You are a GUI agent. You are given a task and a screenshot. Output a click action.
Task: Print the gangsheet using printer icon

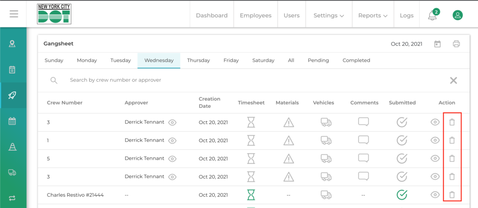[x=456, y=44]
